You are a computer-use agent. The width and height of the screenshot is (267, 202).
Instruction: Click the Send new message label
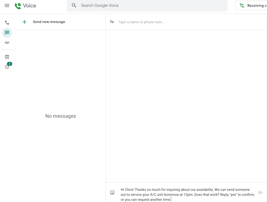49,22
